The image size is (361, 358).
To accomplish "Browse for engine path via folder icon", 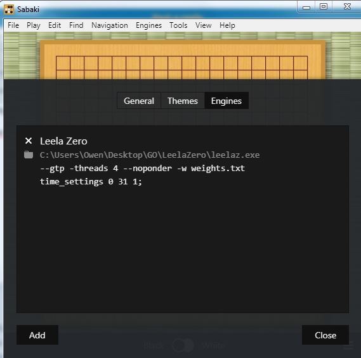I will pyautogui.click(x=29, y=155).
